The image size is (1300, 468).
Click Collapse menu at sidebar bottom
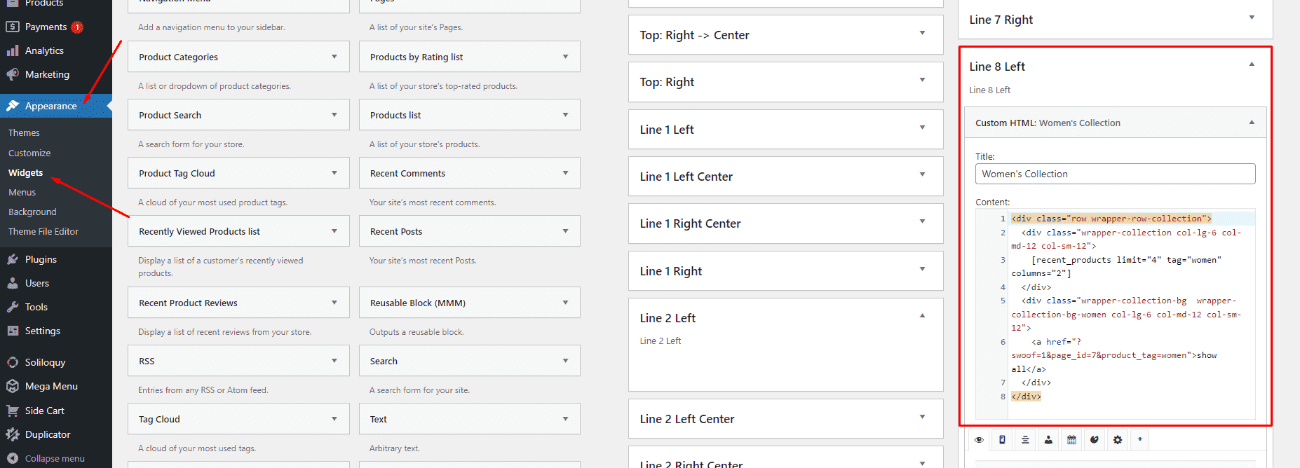pos(55,458)
